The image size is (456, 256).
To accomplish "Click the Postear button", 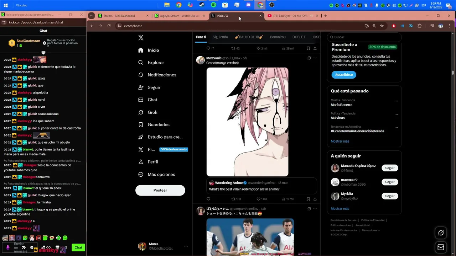I will point(160,190).
